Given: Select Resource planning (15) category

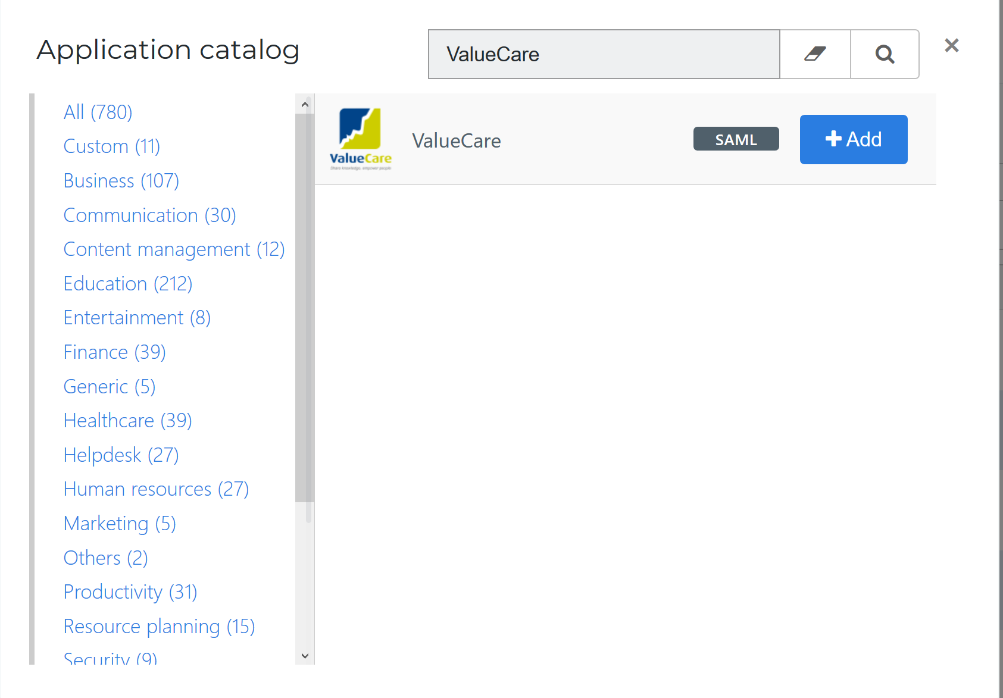Looking at the screenshot, I should tap(160, 627).
